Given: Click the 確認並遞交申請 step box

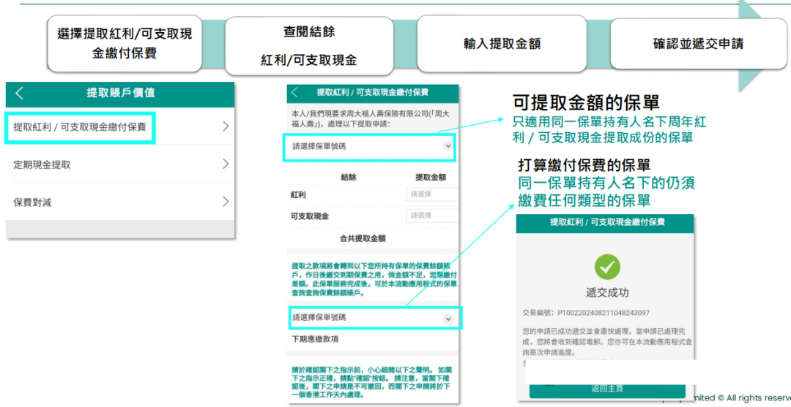Looking at the screenshot, I should click(698, 44).
